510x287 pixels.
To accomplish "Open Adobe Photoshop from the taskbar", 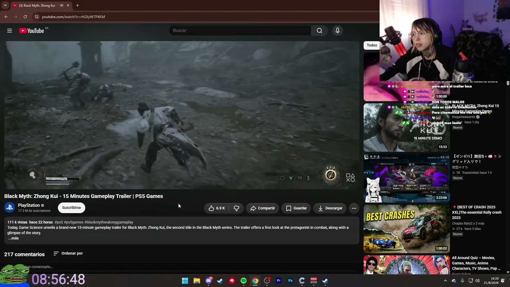I will tap(290, 281).
